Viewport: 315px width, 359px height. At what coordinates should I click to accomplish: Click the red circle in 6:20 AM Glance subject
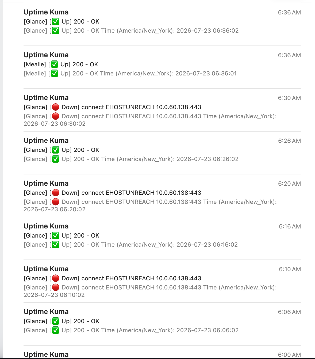56,193
